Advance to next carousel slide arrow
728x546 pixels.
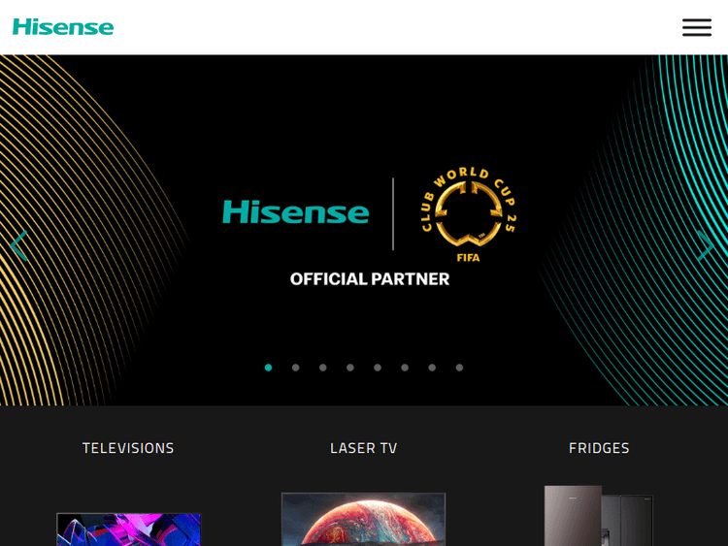click(706, 246)
